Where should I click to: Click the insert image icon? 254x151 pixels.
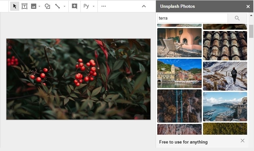click(34, 6)
